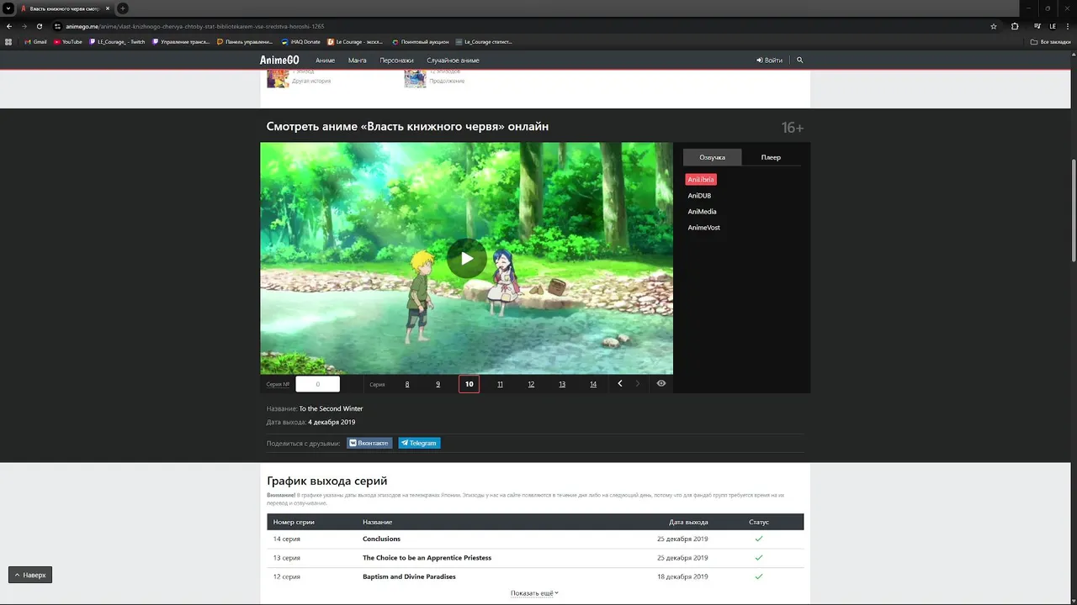The width and height of the screenshot is (1077, 605).
Task: Open the Все закладки folder
Action: [1051, 41]
